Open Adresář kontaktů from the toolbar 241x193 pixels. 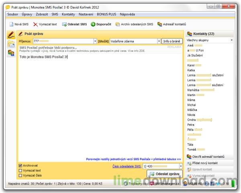click(172, 24)
